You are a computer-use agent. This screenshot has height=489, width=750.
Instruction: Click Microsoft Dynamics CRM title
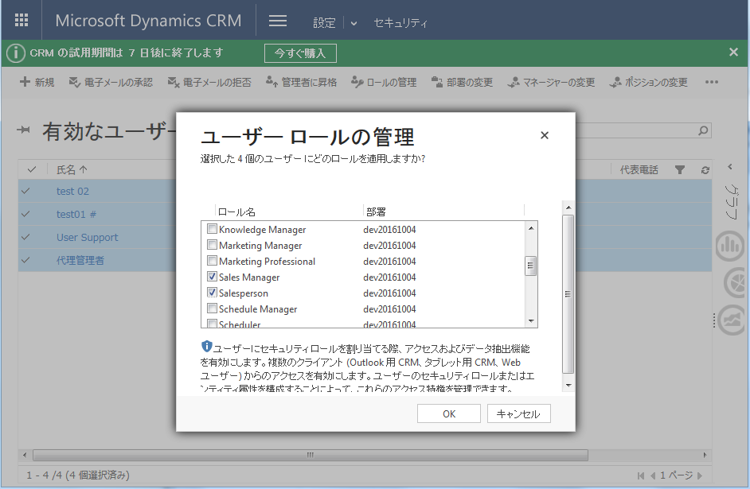[148, 21]
